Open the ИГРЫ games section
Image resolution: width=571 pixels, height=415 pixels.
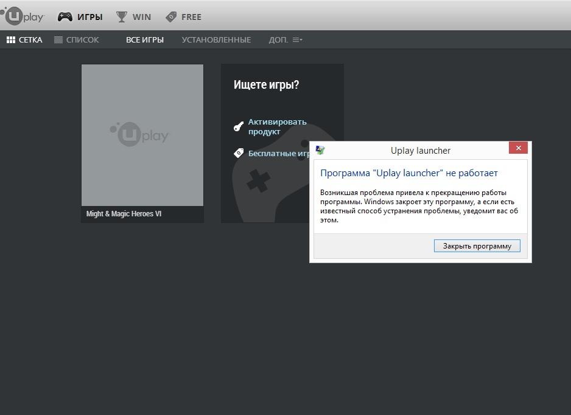[x=80, y=17]
